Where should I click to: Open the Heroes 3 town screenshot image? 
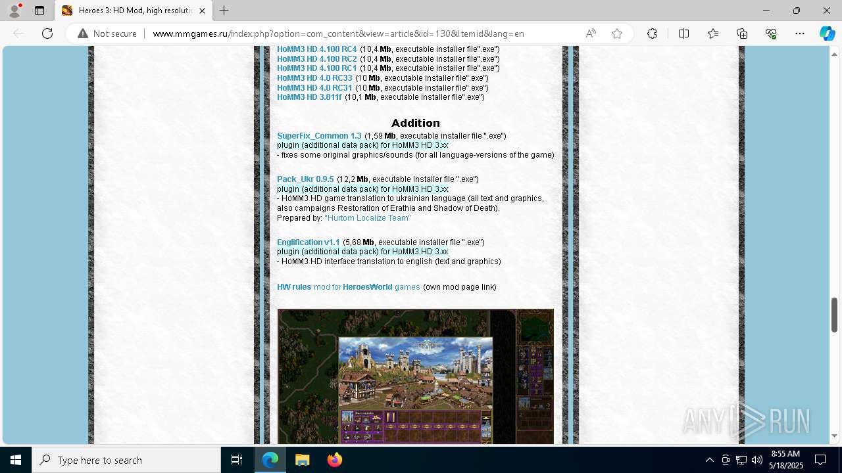pos(416,376)
